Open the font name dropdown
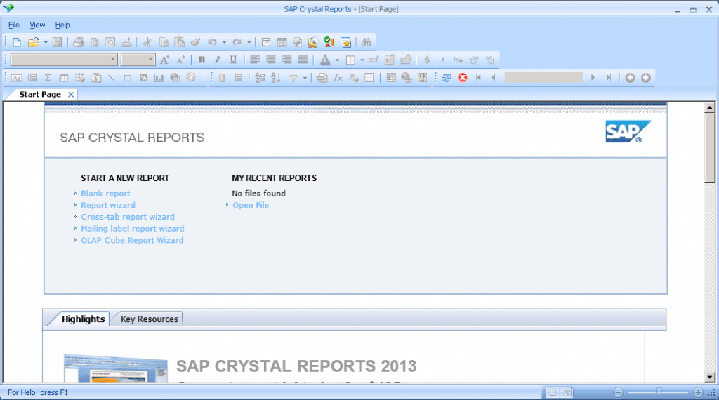This screenshot has width=719, height=400. [x=113, y=60]
